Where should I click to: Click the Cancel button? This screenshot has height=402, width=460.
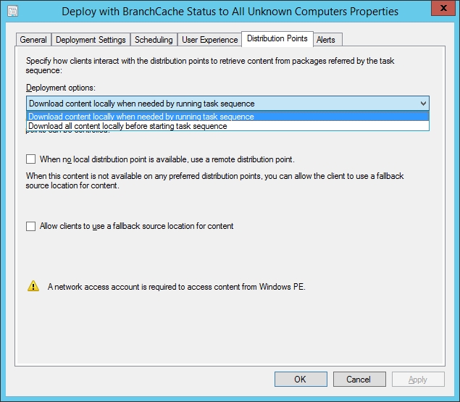coord(359,379)
